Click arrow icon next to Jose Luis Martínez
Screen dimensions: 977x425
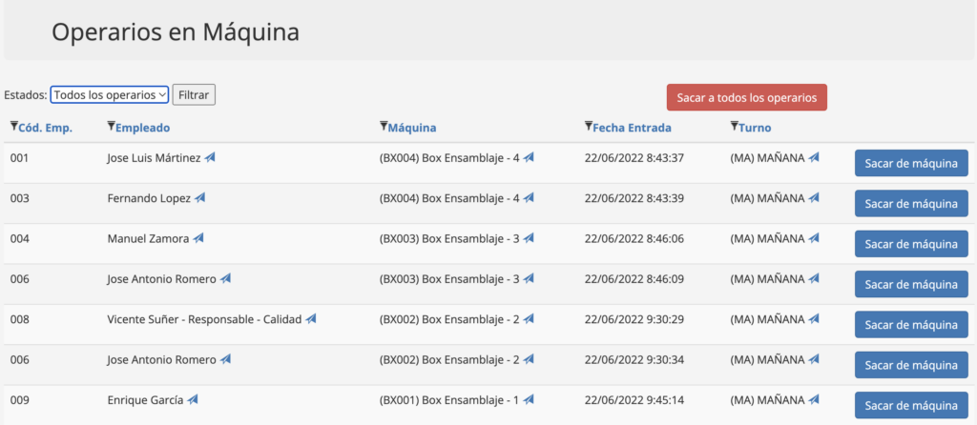pyautogui.click(x=210, y=157)
